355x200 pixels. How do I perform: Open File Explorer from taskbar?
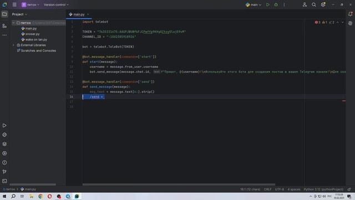[31, 196]
